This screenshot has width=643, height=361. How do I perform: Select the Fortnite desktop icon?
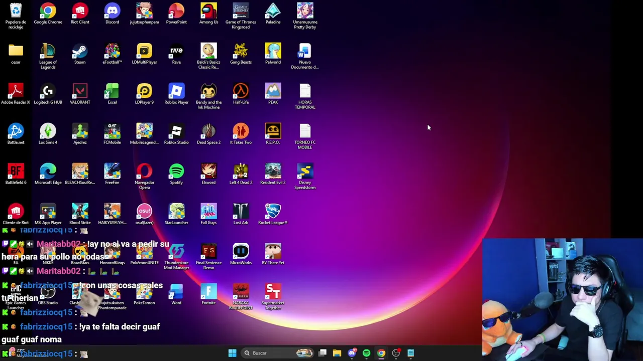(x=208, y=294)
